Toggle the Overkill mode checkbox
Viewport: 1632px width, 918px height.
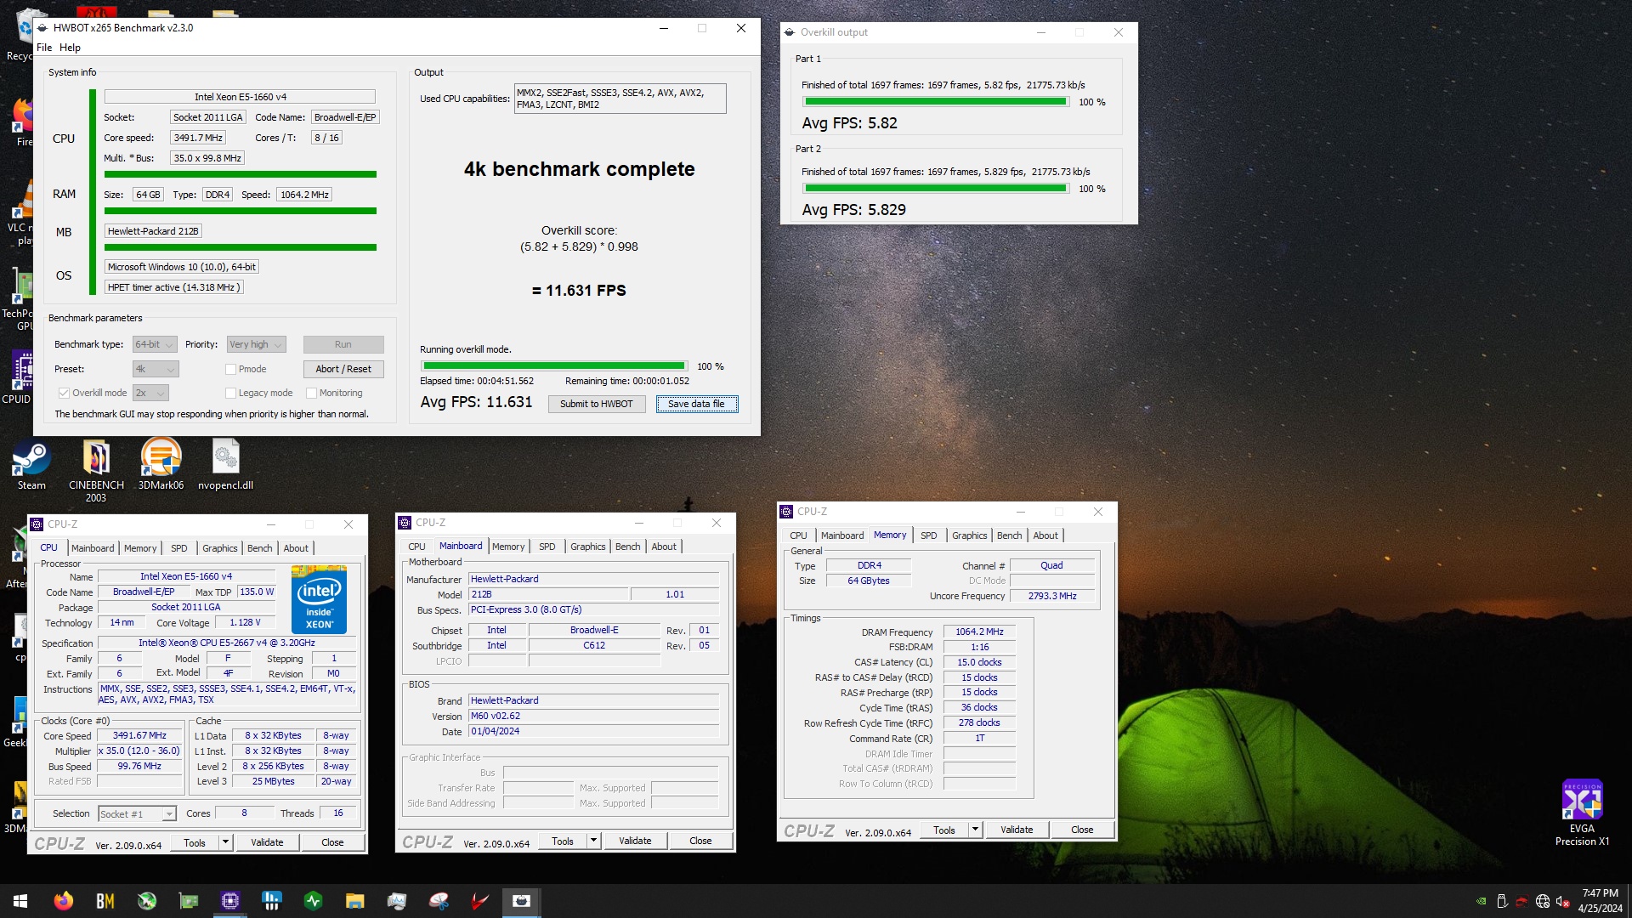(64, 393)
